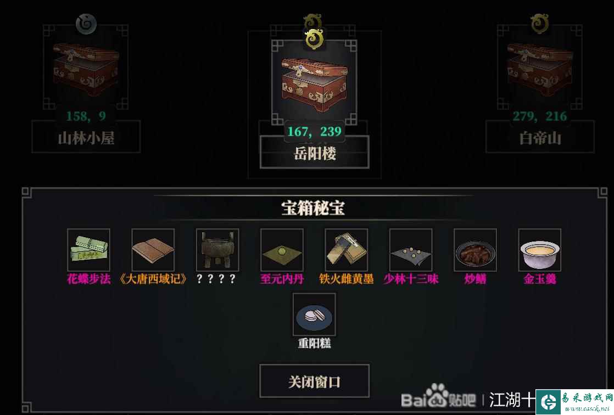Screen dimensions: 614x415
Task: Click the 167, 239 coordinates text
Action: coord(315,132)
